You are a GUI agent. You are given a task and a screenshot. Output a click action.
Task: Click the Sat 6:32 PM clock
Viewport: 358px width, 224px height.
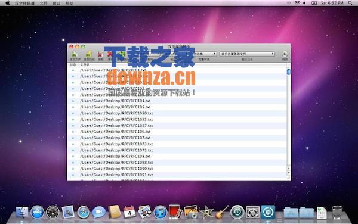(x=332, y=3)
